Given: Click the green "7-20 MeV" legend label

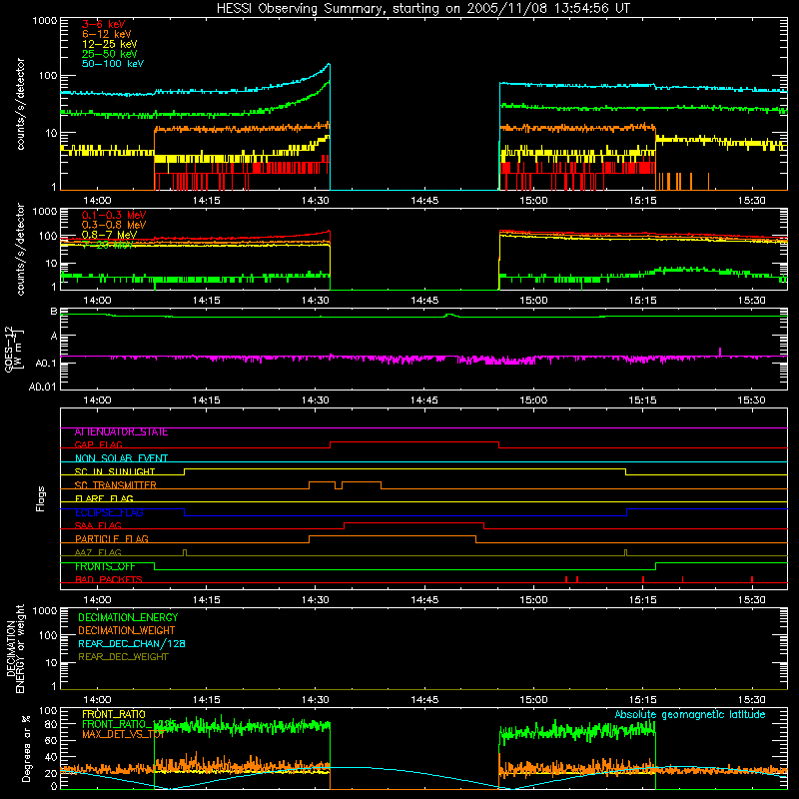Looking at the screenshot, I should coord(108,245).
